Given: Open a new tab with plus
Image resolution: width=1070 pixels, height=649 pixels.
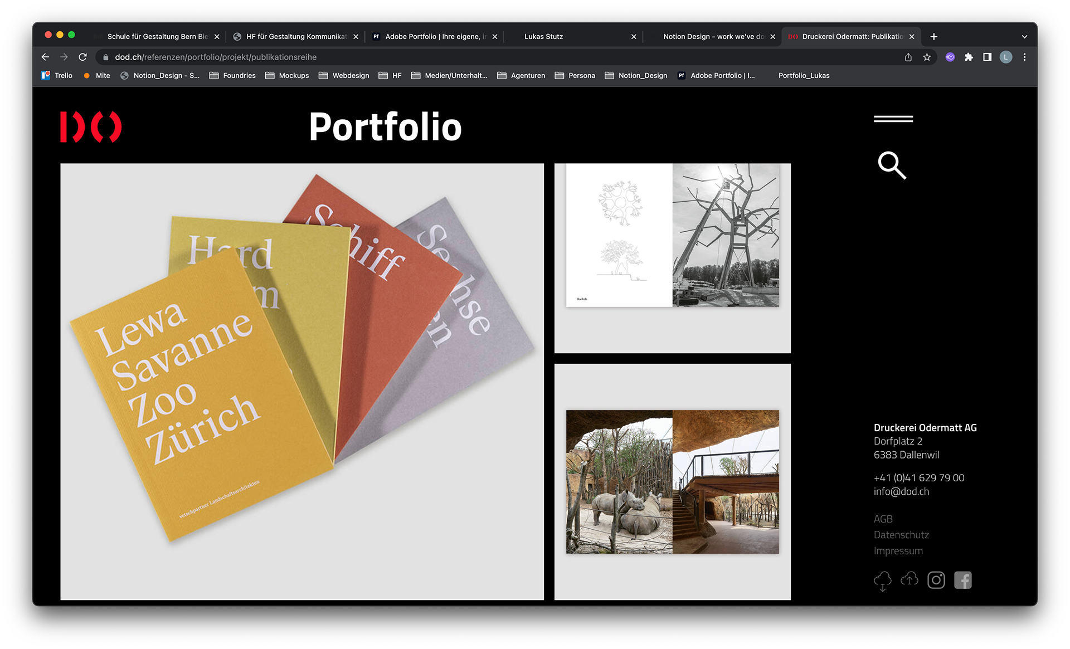Looking at the screenshot, I should (x=933, y=37).
